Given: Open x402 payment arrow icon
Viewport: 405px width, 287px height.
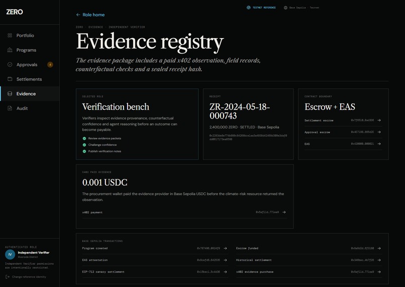Looking at the screenshot, I should (x=284, y=212).
